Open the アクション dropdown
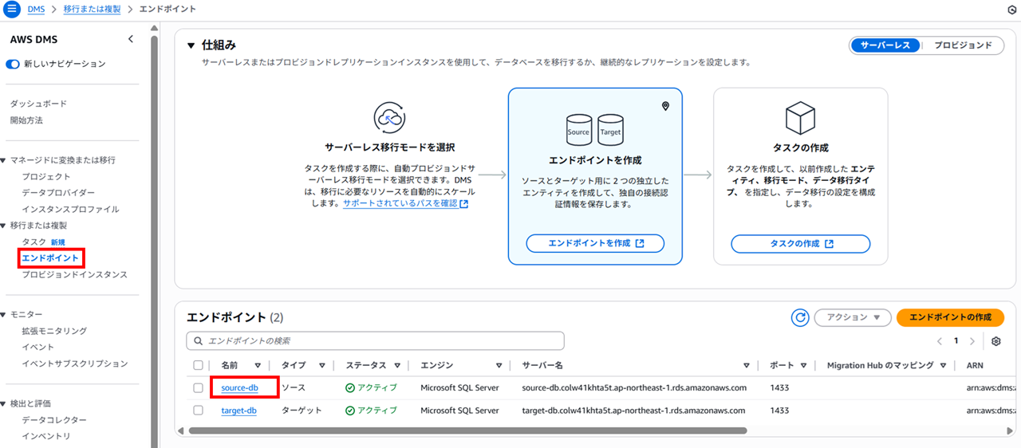 (x=853, y=317)
